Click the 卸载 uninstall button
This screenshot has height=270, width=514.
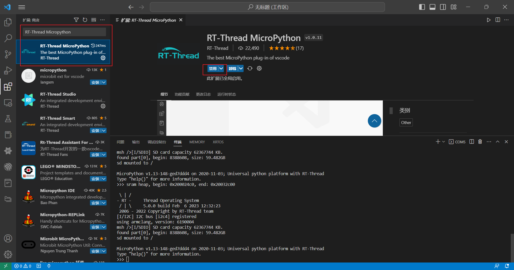[x=232, y=68]
